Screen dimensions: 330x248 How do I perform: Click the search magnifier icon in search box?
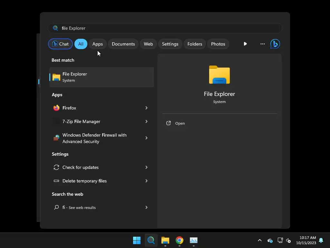click(x=55, y=28)
